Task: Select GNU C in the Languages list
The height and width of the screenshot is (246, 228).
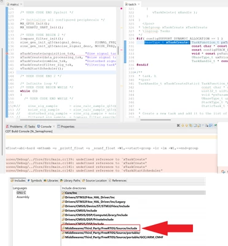Action: (x=22, y=192)
